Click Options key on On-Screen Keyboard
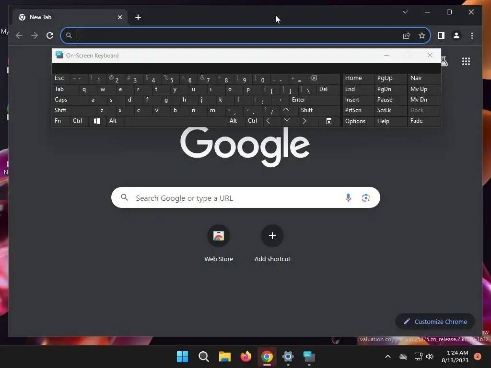The image size is (491, 368). (358, 121)
